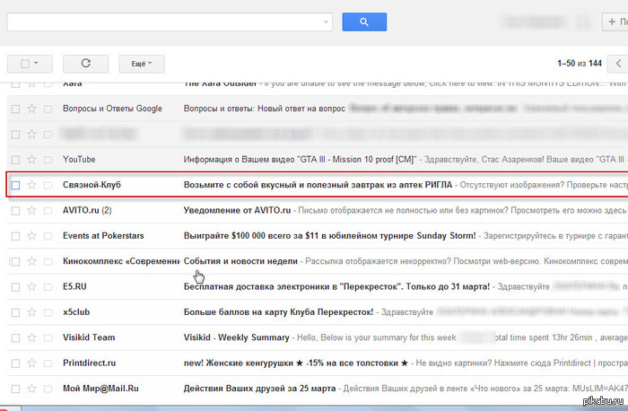The width and height of the screenshot is (628, 411).
Task: Select the Связной-Клуб email checkbox
Action: [x=15, y=185]
